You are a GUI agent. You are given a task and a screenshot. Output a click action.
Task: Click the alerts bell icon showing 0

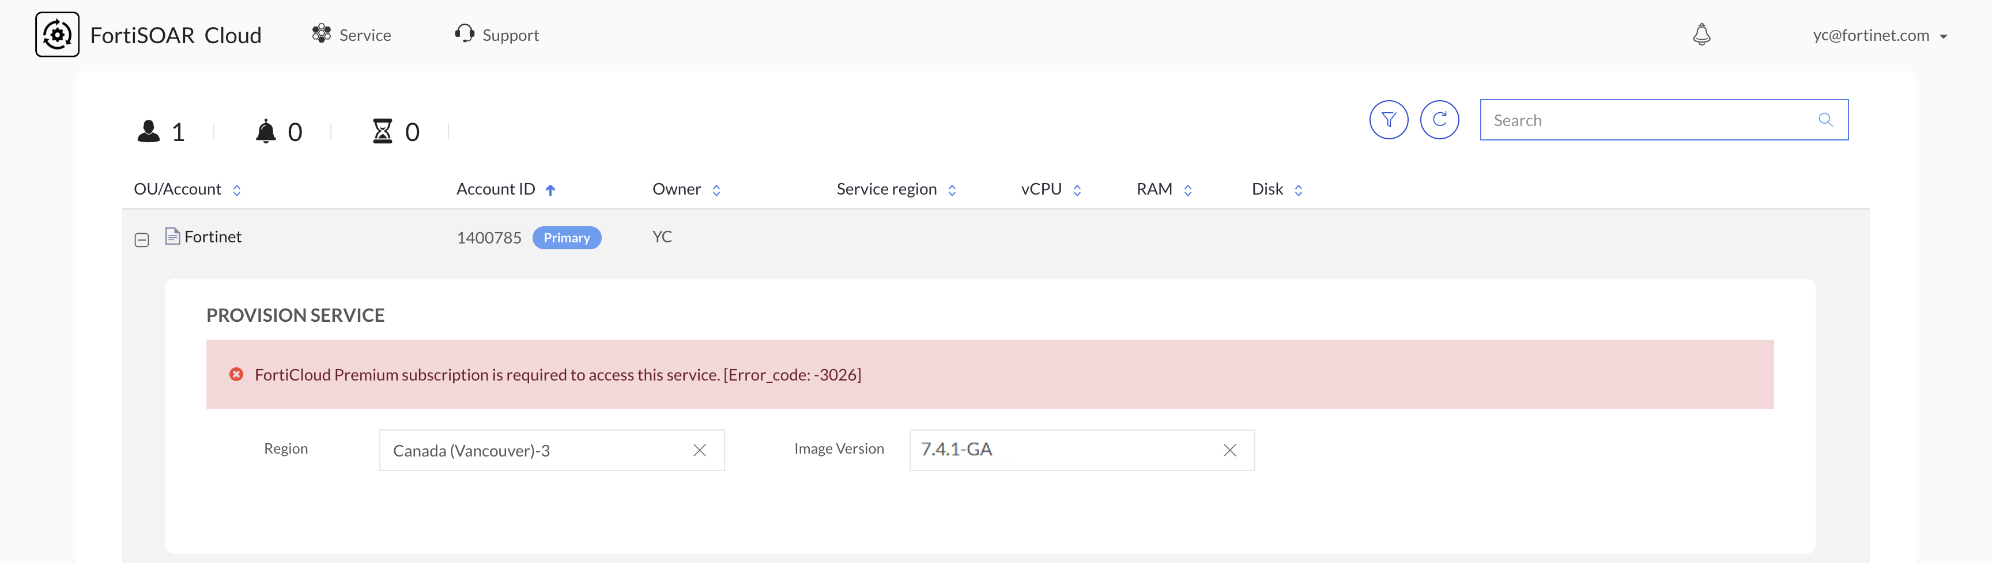pyautogui.click(x=266, y=131)
